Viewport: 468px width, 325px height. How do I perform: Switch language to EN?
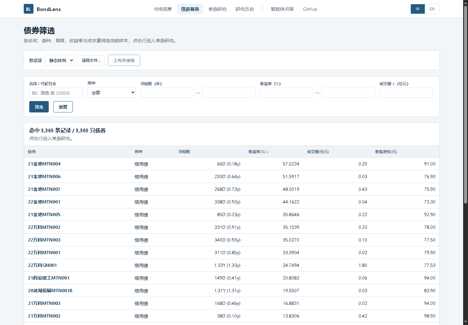click(432, 9)
